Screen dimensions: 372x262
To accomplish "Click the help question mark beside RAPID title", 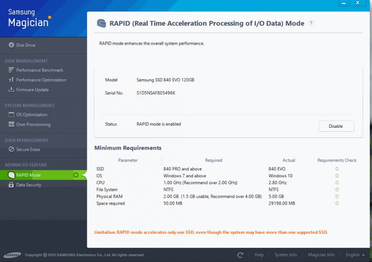I will [x=311, y=23].
